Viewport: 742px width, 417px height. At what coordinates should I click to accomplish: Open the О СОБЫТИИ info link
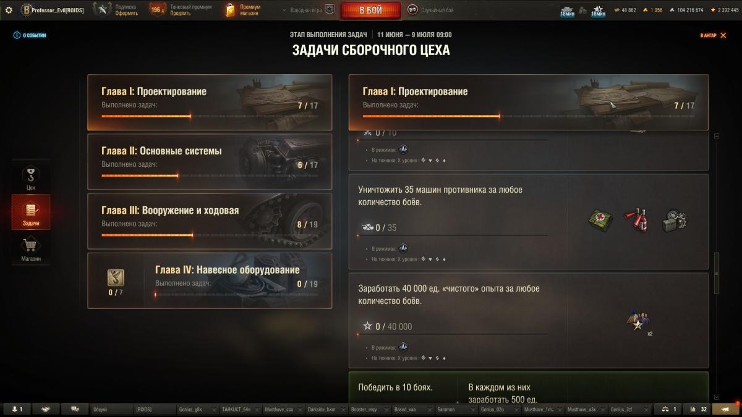pos(30,35)
